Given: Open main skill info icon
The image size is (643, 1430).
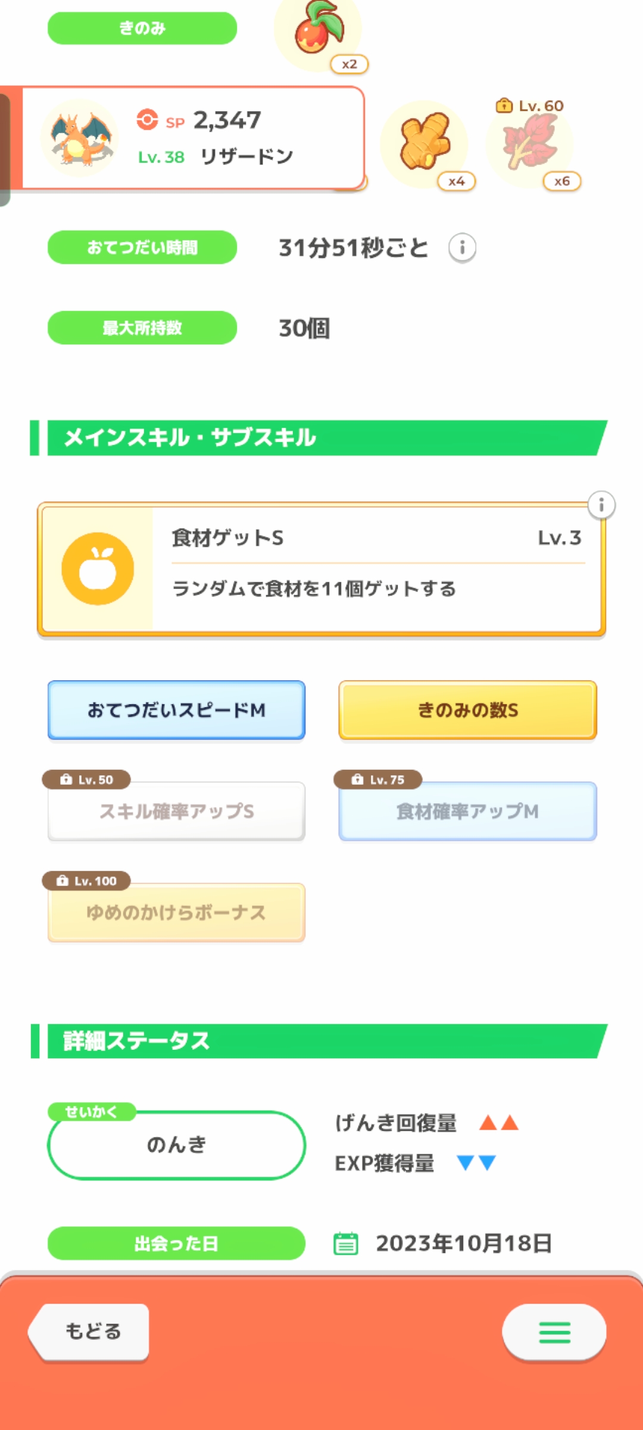Looking at the screenshot, I should [x=601, y=505].
